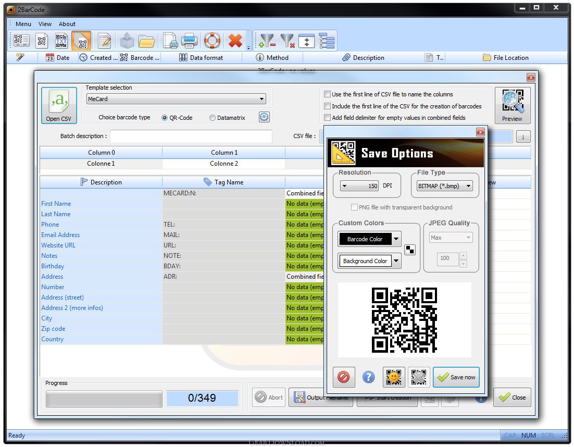Screen dimensions: 574x447
Task: Click the printer icon in toolbar
Action: (x=189, y=41)
